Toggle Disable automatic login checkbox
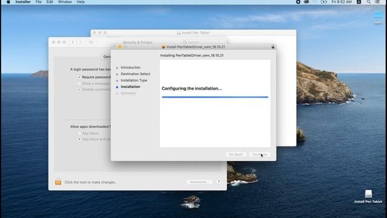 (x=79, y=90)
